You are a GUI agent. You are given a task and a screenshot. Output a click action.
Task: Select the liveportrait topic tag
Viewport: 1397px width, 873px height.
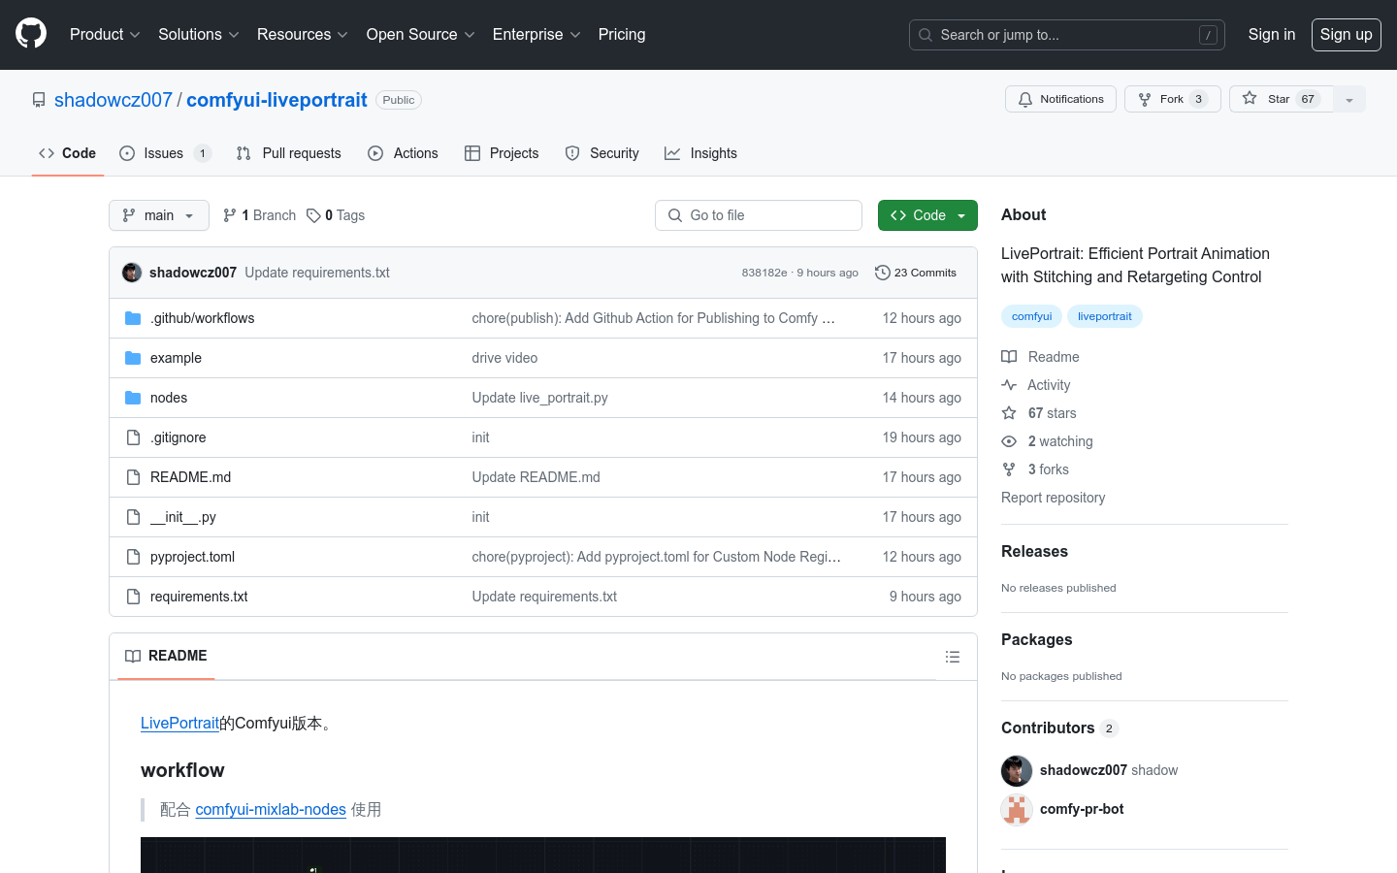(x=1104, y=316)
